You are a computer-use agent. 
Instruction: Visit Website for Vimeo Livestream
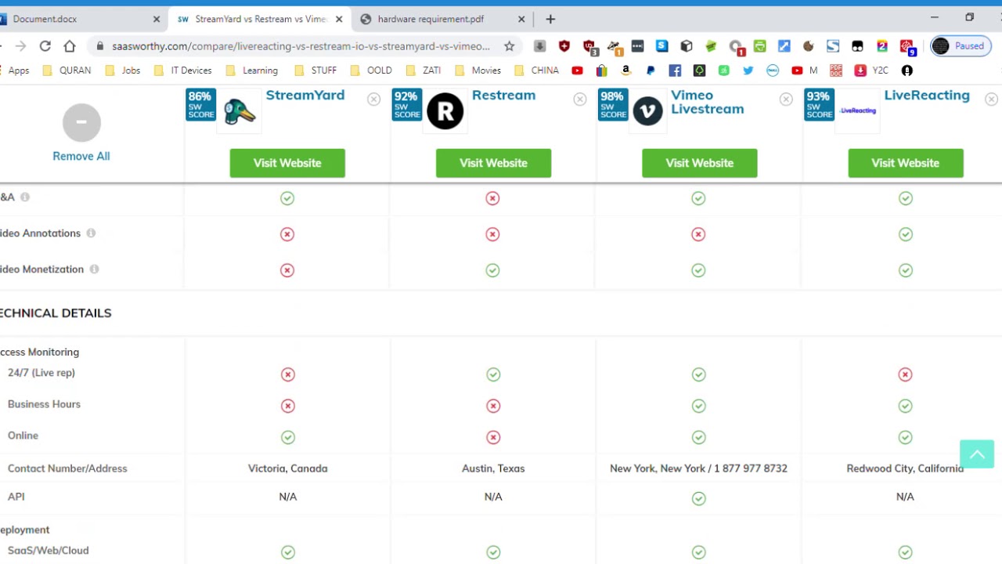point(699,163)
